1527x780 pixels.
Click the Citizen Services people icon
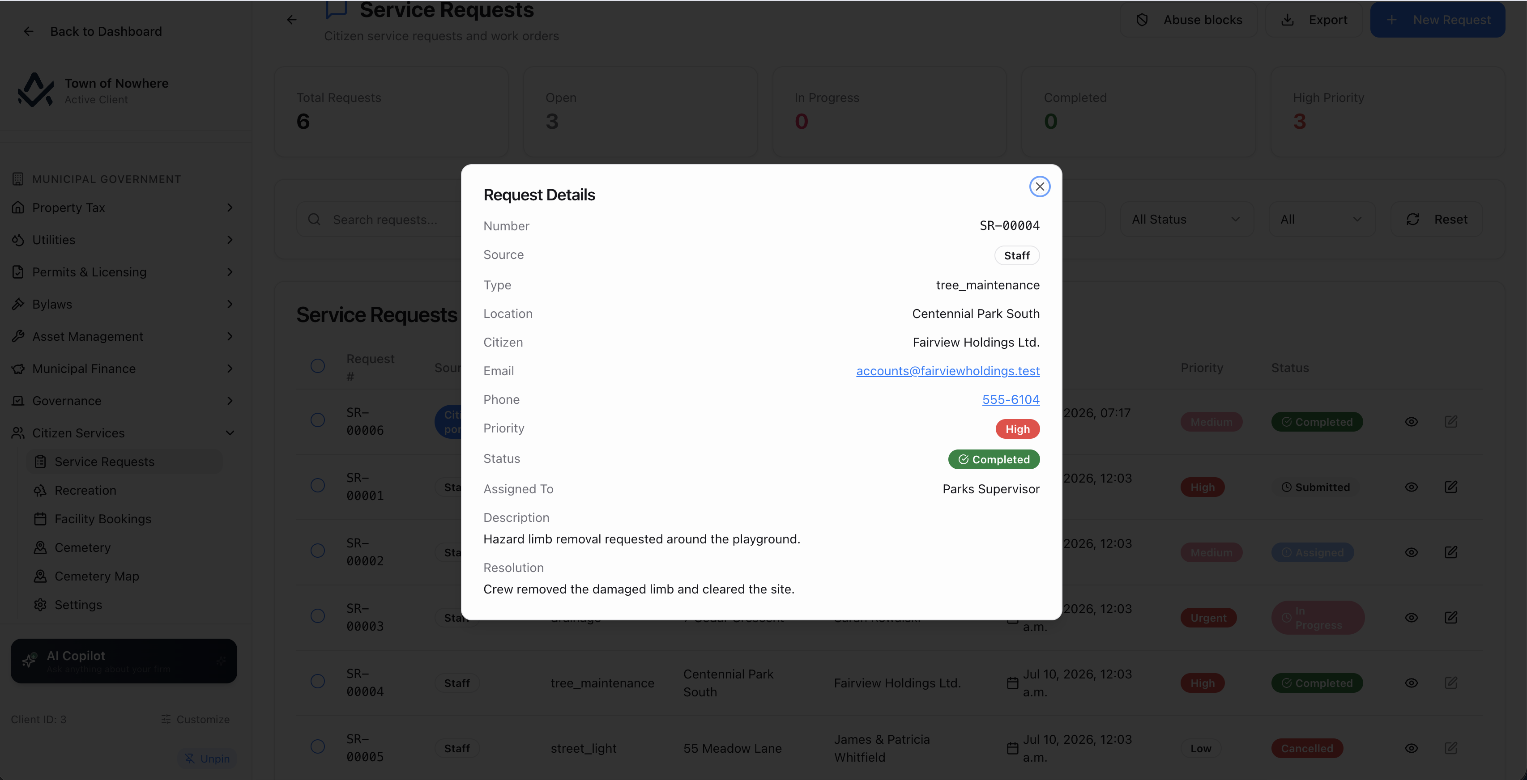[18, 433]
